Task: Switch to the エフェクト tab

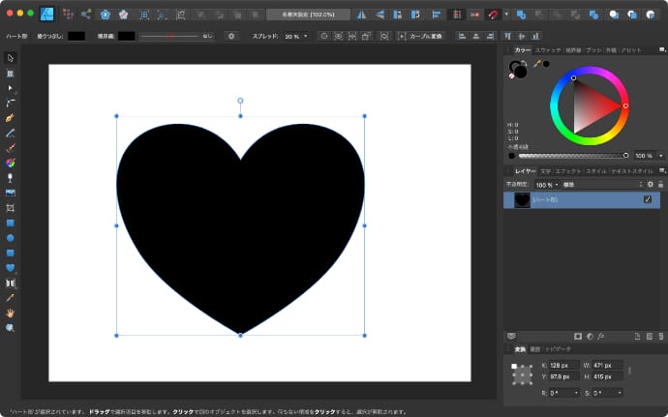Action: click(x=568, y=170)
